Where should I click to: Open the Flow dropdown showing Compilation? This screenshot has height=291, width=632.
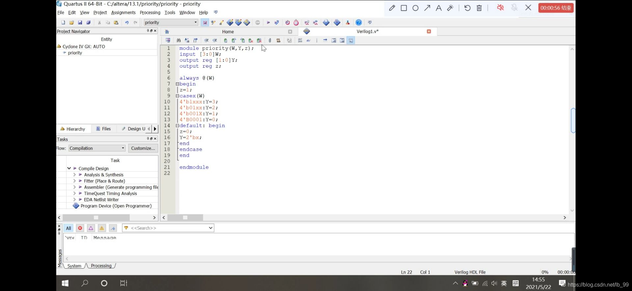tap(97, 148)
